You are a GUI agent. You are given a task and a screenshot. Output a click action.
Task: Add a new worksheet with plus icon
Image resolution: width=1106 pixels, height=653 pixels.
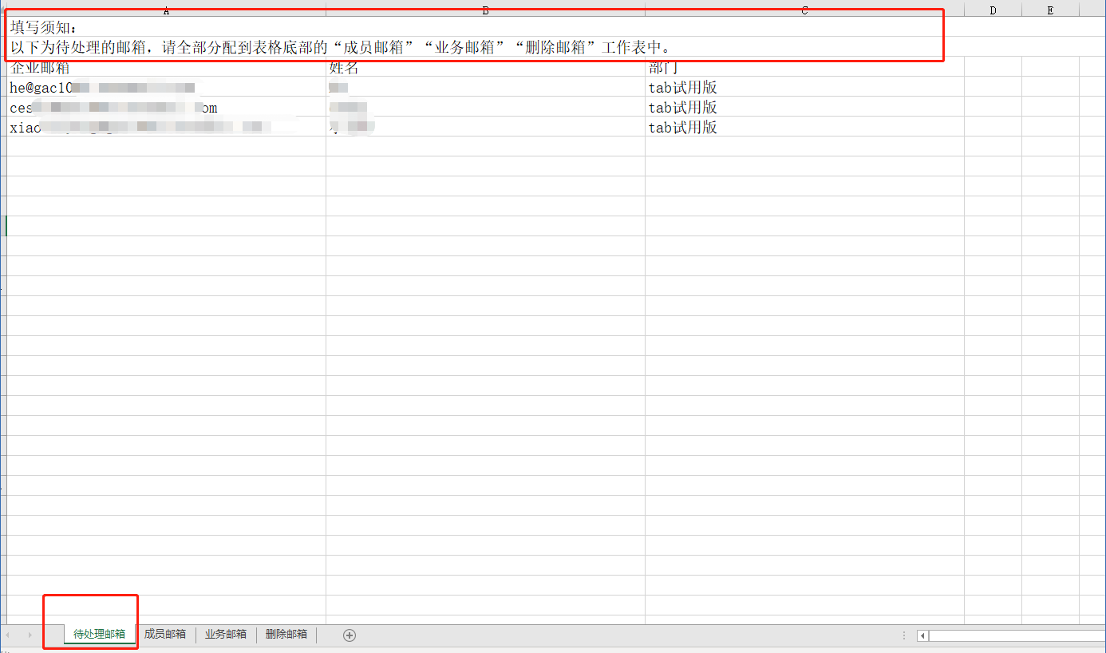tap(349, 635)
